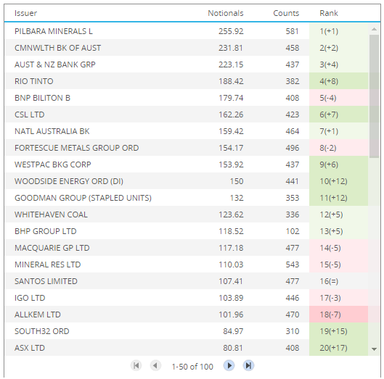
Task: Click the count value 102
Action: pyautogui.click(x=292, y=231)
